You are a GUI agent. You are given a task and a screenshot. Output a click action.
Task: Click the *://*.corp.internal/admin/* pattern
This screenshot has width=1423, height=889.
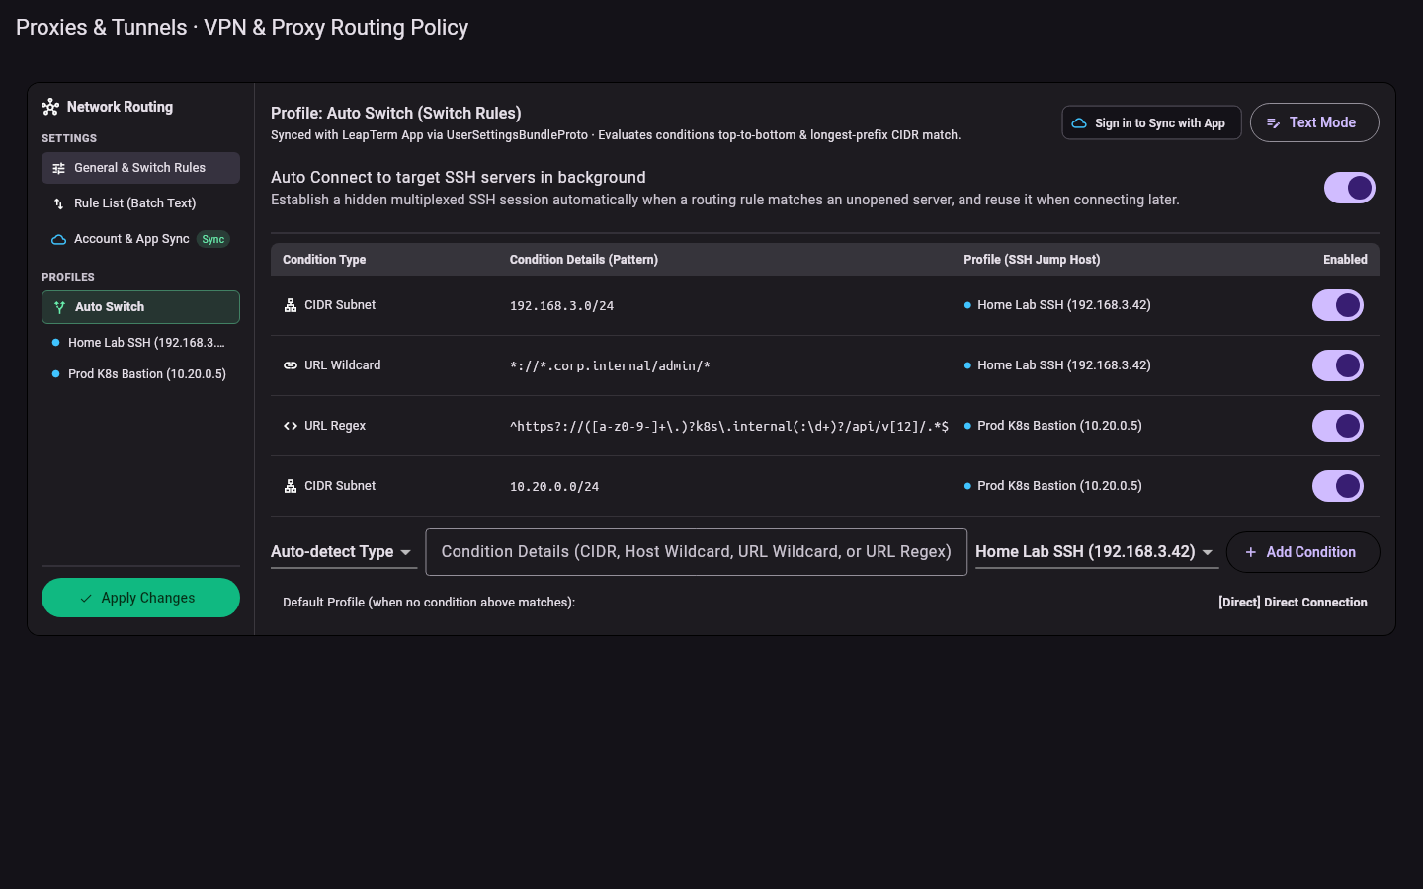(610, 366)
